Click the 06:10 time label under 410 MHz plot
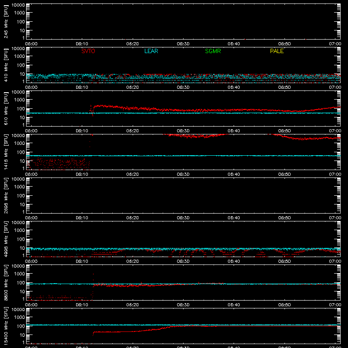Viewport: 348px width, 348px height. (82, 87)
